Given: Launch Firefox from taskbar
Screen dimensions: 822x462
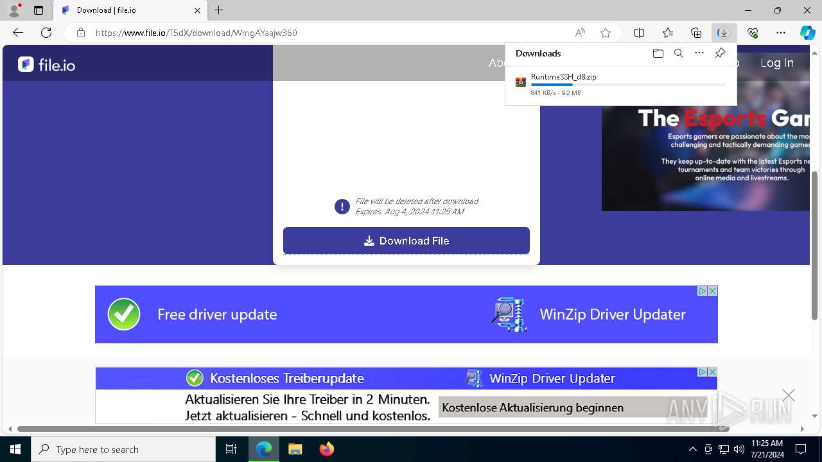Looking at the screenshot, I should 327,449.
